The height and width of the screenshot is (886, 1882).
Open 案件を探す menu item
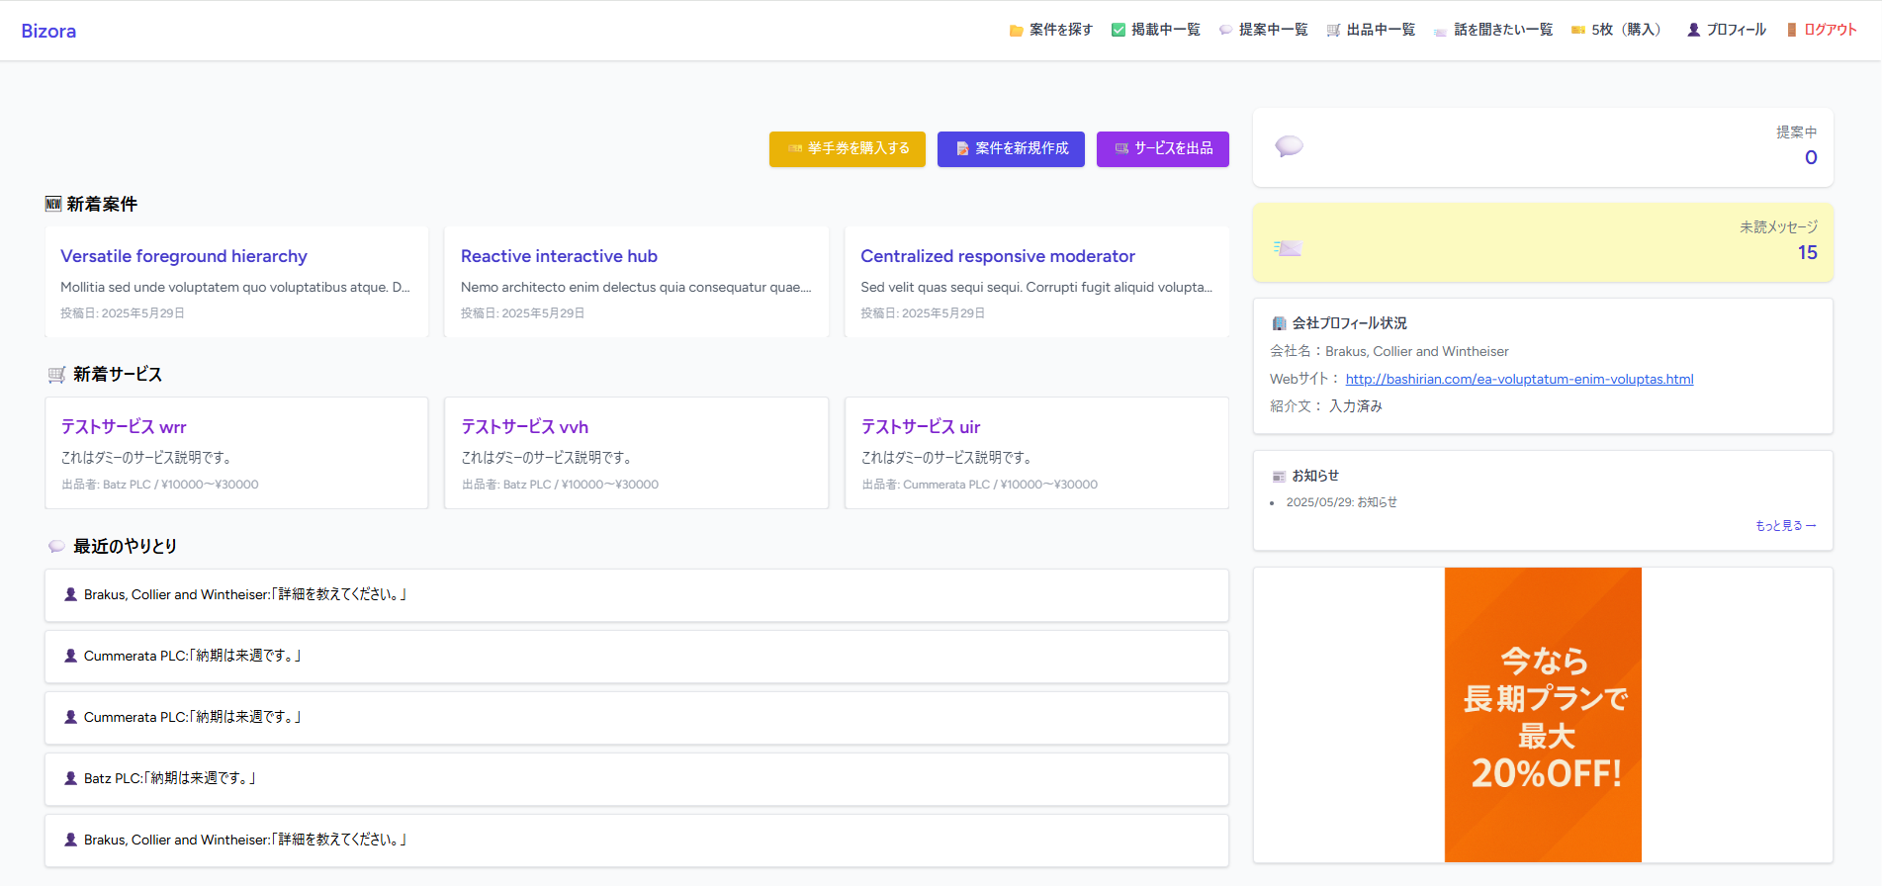[x=1060, y=30]
